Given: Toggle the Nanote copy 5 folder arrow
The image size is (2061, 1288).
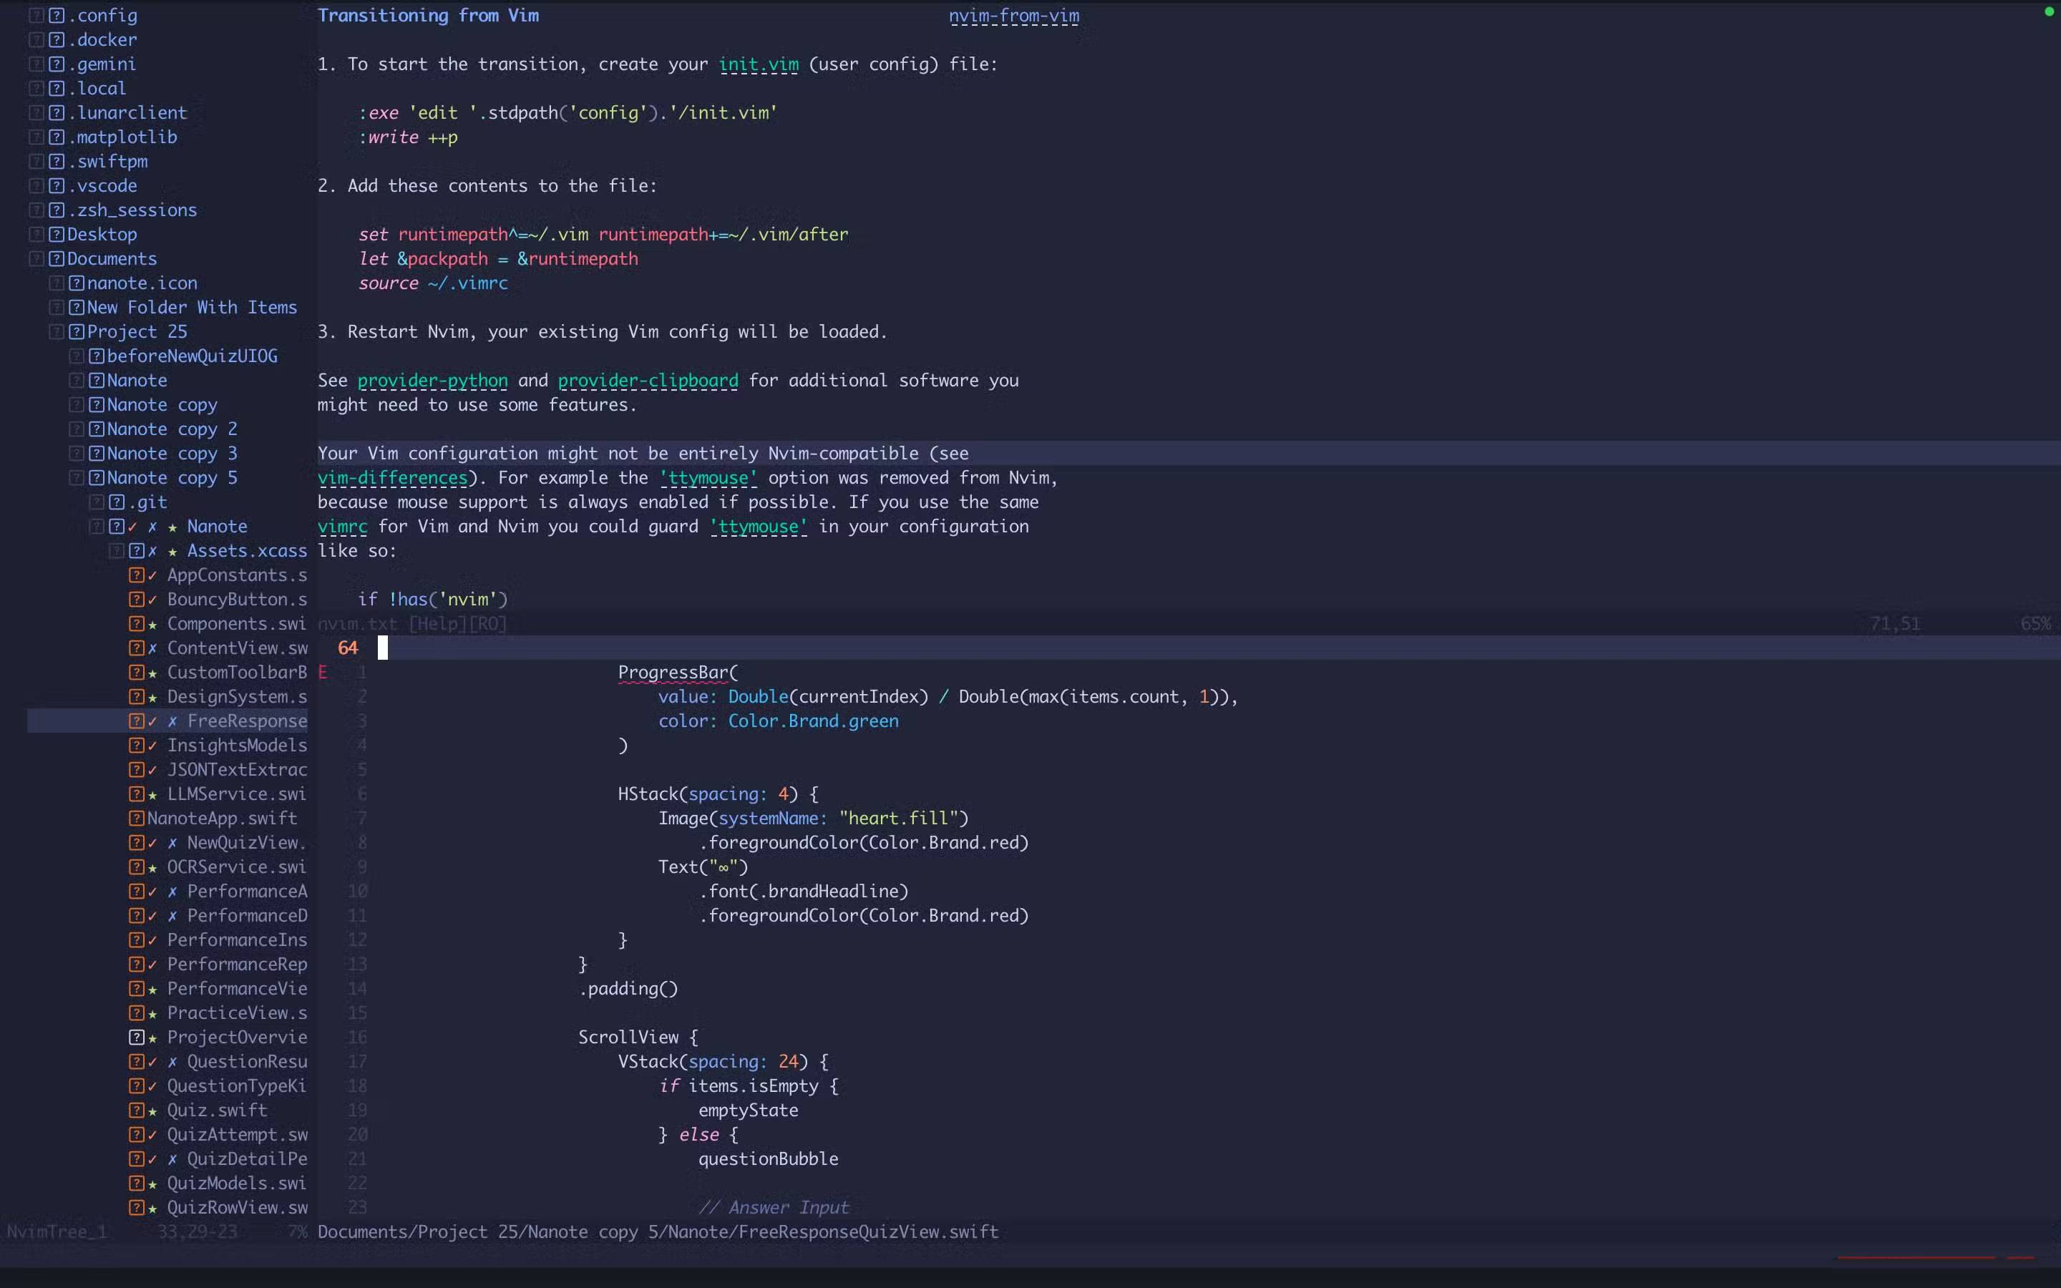Looking at the screenshot, I should pos(76,478).
